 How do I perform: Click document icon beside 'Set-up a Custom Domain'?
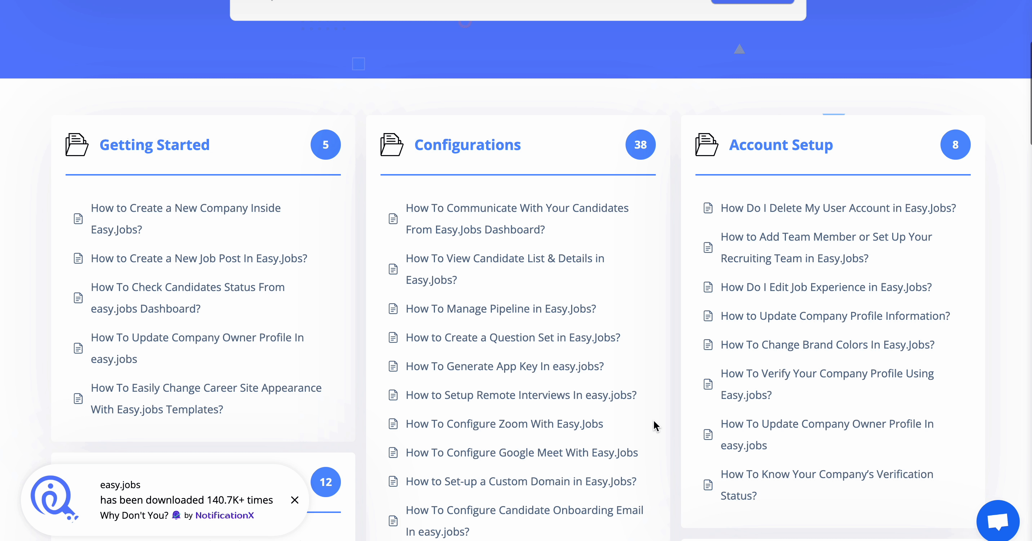point(393,481)
